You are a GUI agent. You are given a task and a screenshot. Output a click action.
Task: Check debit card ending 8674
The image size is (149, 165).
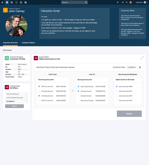click(117, 91)
